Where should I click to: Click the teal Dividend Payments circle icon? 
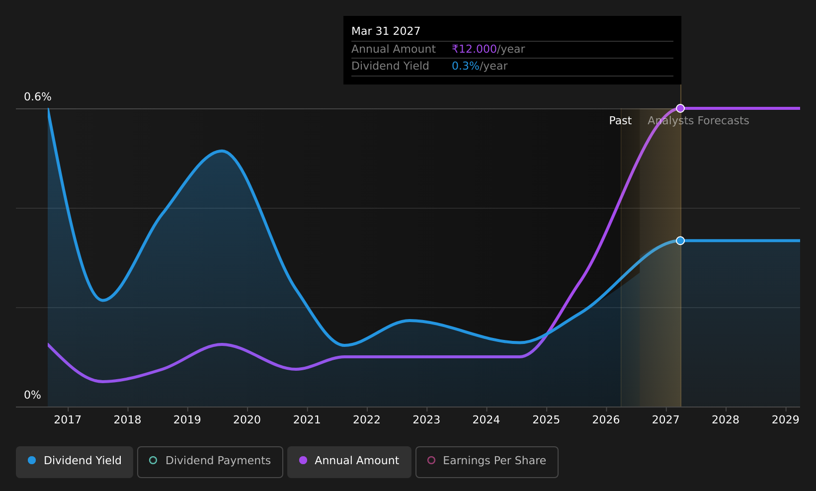tap(153, 460)
